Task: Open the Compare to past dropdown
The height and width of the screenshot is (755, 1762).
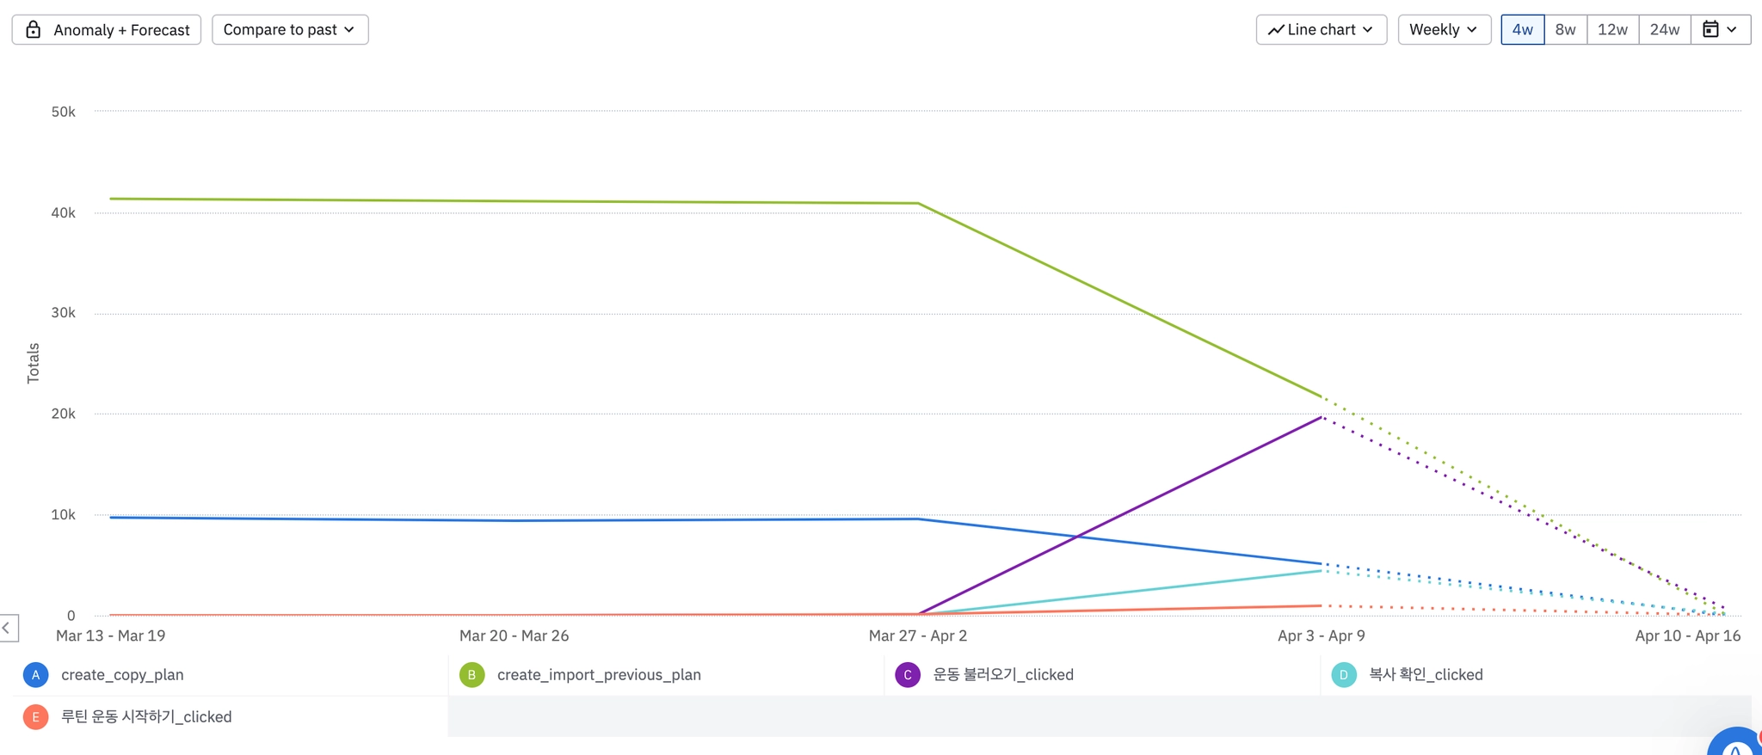Action: coord(289,29)
